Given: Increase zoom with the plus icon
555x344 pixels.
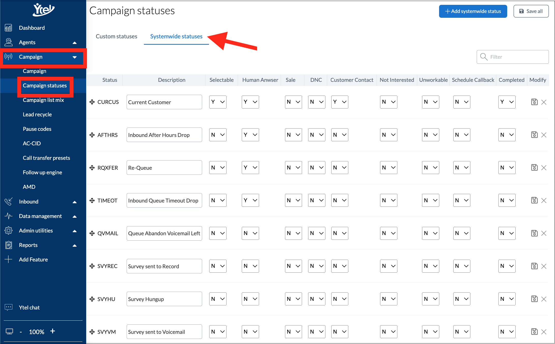Looking at the screenshot, I should click(53, 331).
